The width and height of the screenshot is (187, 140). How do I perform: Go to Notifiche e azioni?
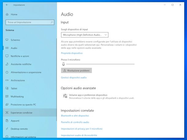pyautogui.click(x=29, y=56)
